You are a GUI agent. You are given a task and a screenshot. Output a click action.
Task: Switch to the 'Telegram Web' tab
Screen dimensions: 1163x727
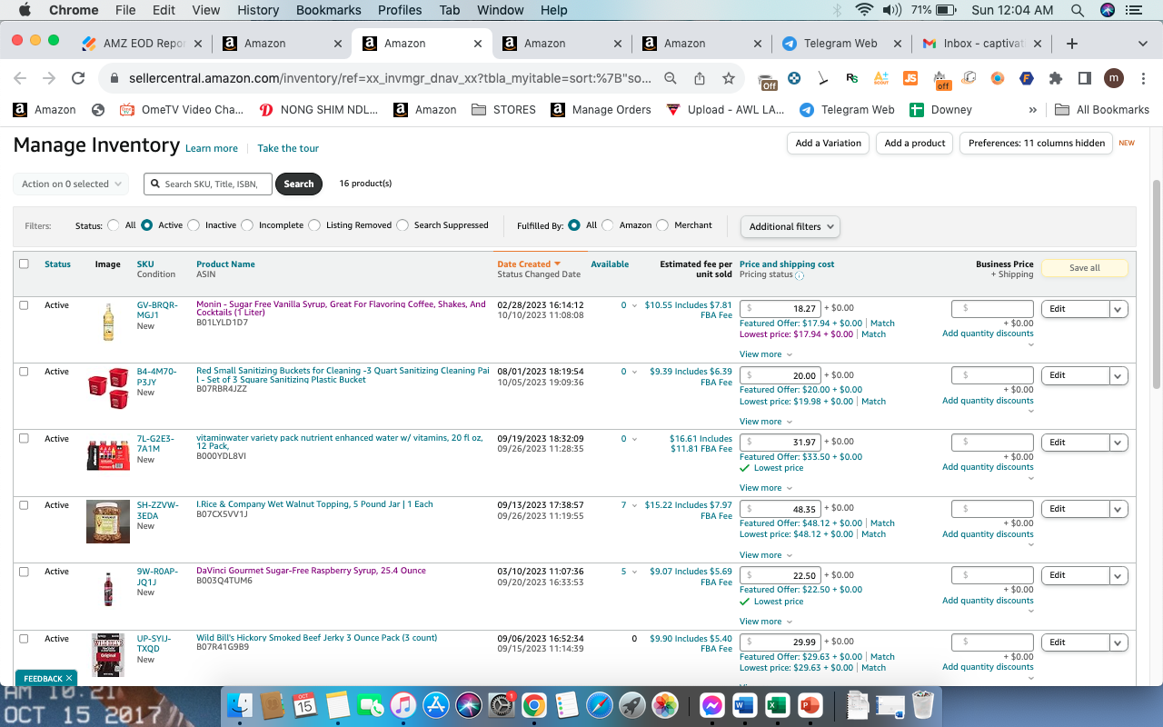841,44
